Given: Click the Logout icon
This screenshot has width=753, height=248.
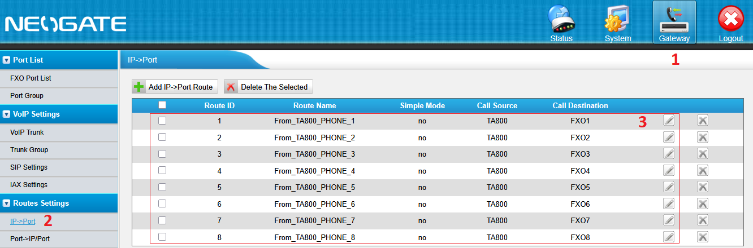Looking at the screenshot, I should click(730, 24).
